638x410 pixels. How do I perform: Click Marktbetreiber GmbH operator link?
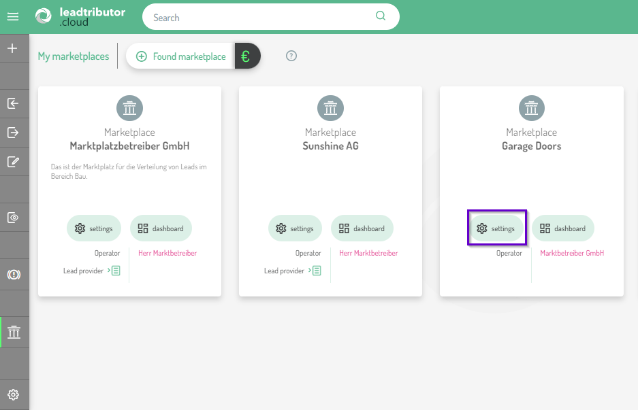tap(571, 253)
